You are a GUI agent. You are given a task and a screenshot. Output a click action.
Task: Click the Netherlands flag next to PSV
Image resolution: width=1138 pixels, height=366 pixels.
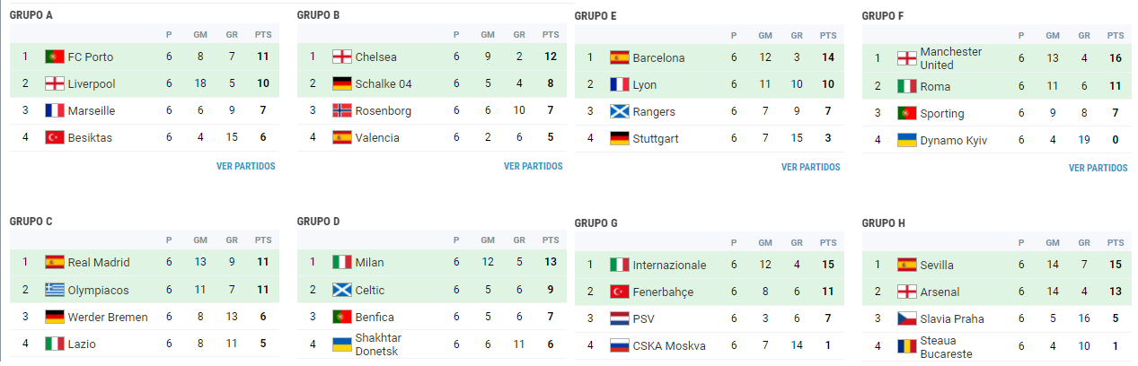[620, 319]
